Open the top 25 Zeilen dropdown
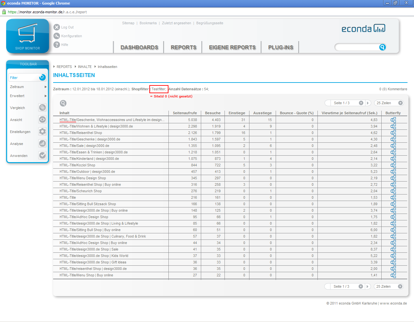Image resolution: width=414 pixels, height=322 pixels. 400,103
